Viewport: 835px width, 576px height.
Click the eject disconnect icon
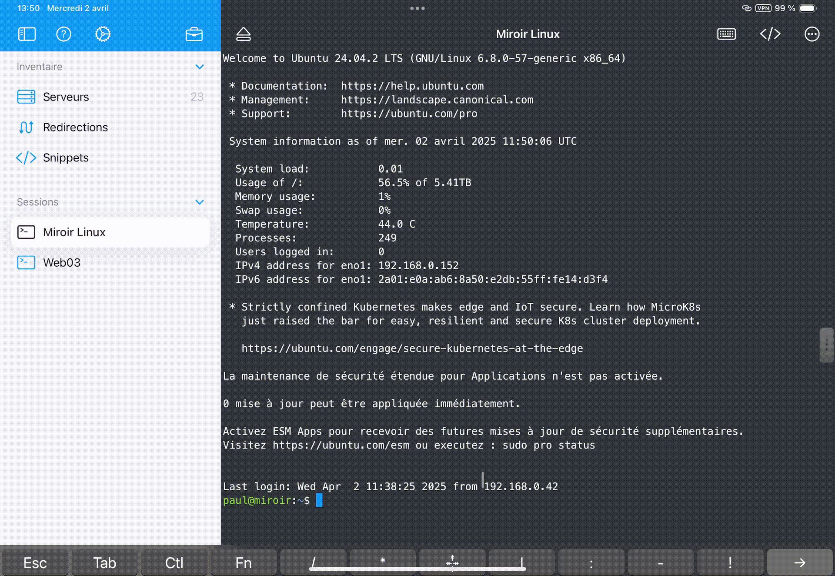(x=244, y=34)
